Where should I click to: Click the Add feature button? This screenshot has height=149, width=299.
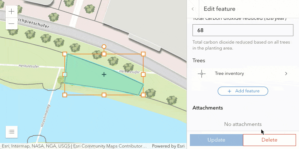243,91
